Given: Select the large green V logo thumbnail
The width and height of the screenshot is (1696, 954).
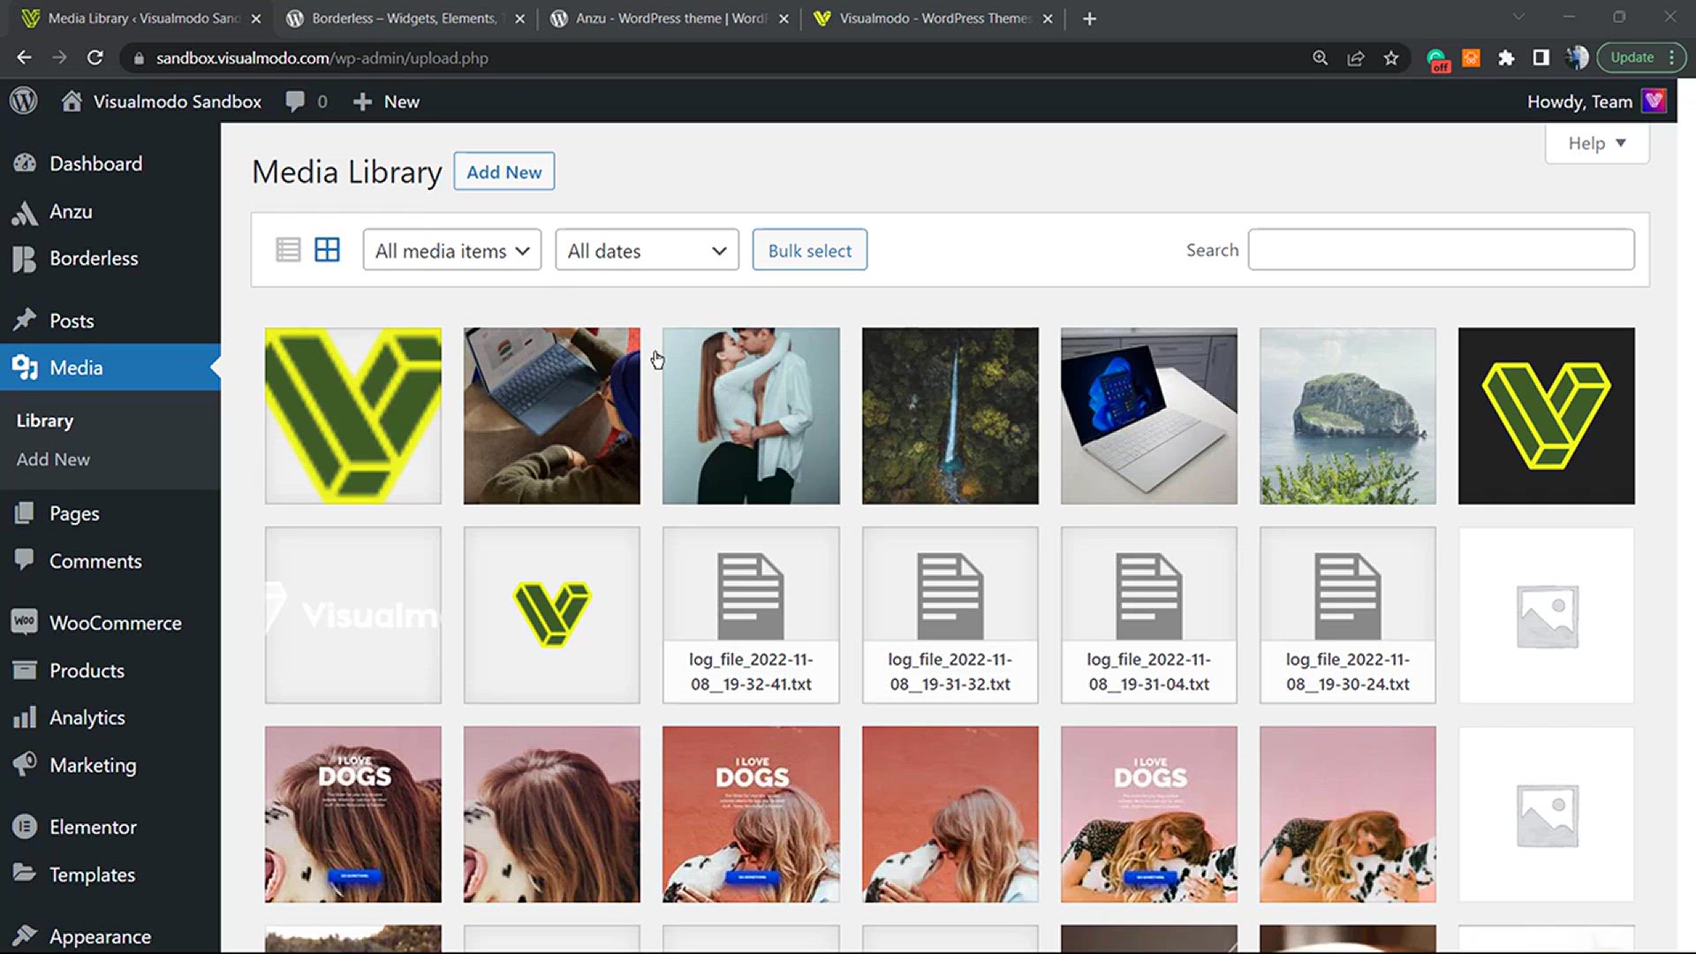Looking at the screenshot, I should (x=353, y=416).
